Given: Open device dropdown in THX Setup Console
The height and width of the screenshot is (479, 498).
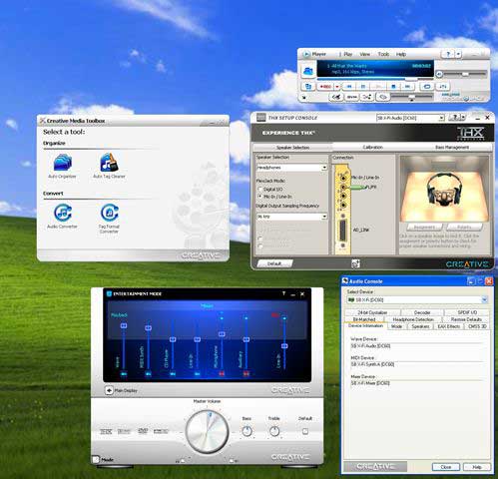Looking at the screenshot, I should pos(410,118).
